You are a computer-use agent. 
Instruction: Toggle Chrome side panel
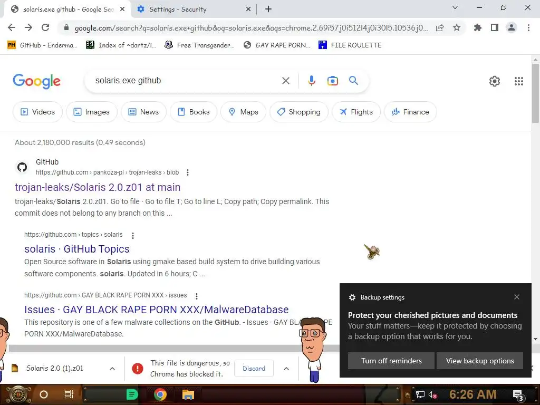tap(495, 27)
